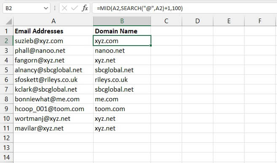The width and height of the screenshot is (277, 163).
Task: Select row 7 header
Action: [x=7, y=90]
